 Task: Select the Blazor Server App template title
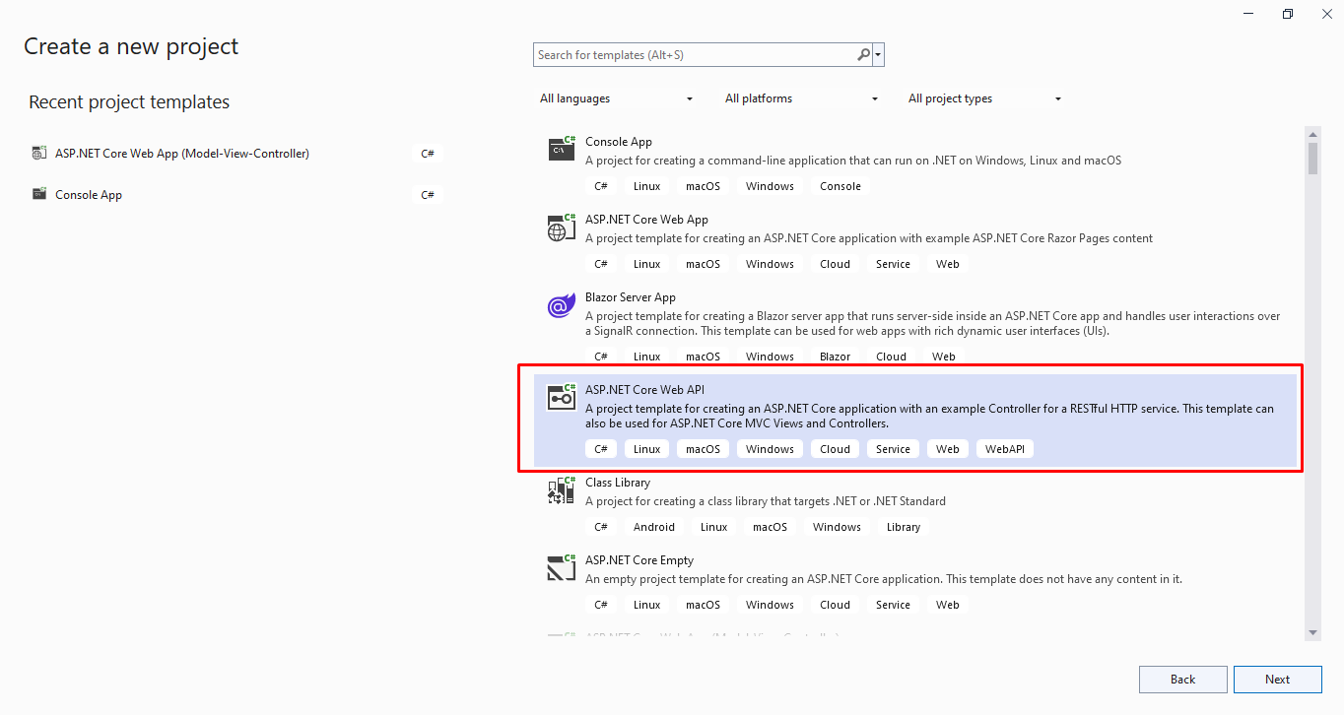click(x=631, y=297)
